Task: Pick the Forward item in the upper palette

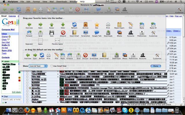Action: point(29,33)
